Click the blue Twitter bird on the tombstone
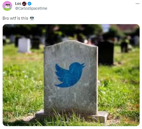This screenshot has width=142, height=129. [x=70, y=75]
